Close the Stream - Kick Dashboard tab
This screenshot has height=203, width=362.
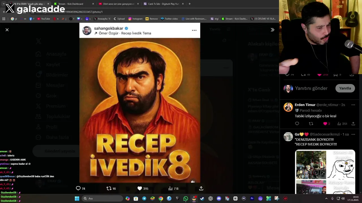coord(93,4)
